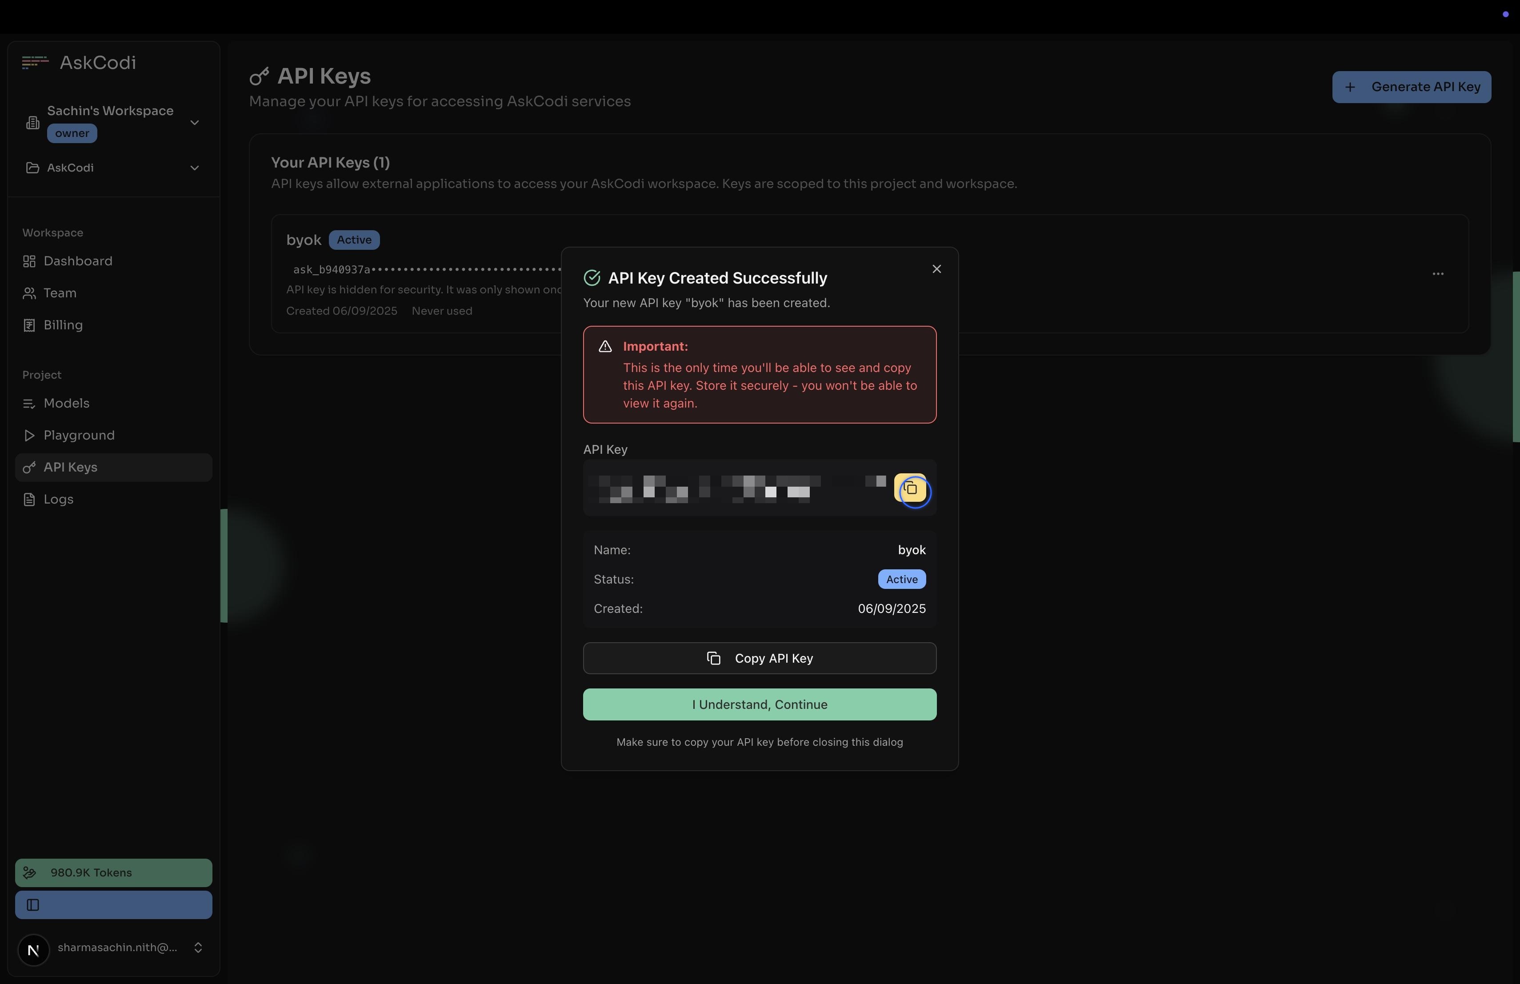Click the sidebar API Keys key icon
This screenshot has width=1520, height=984.
(29, 468)
